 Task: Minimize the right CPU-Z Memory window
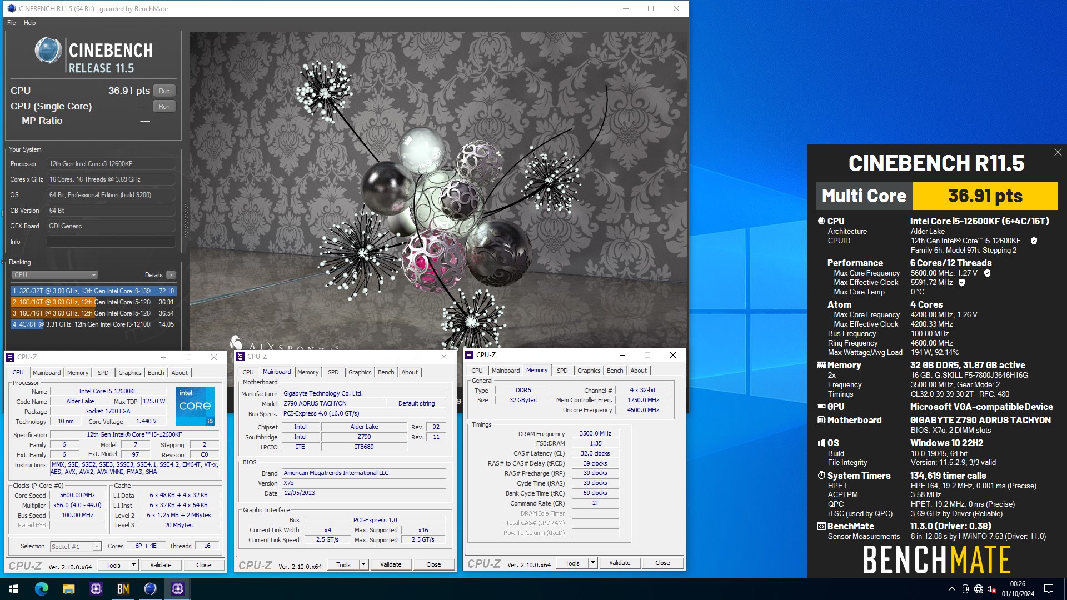click(622, 355)
